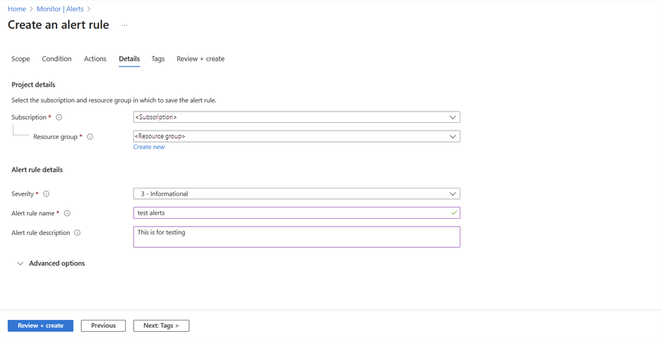Open the Resource group dropdown
The image size is (661, 341).
coord(297,136)
